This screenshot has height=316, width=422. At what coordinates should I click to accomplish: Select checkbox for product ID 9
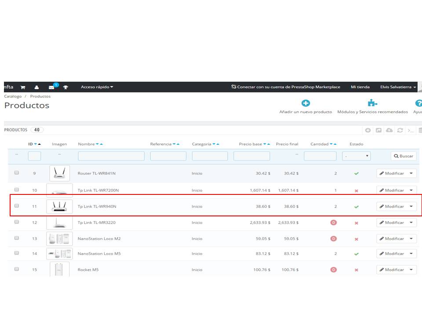tap(17, 172)
